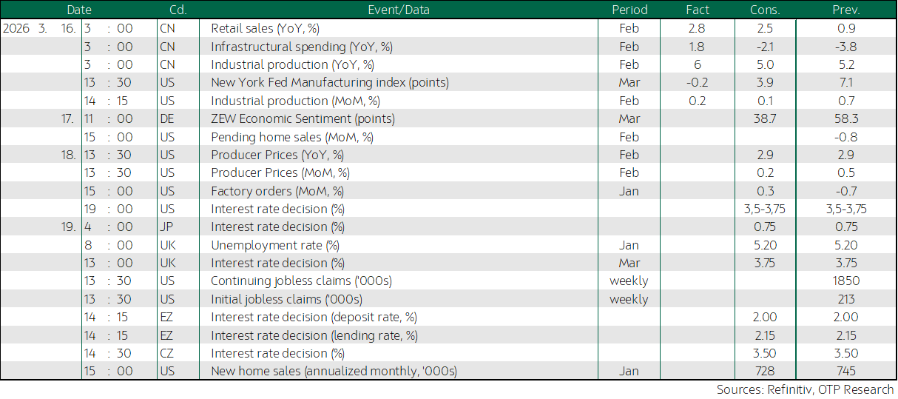Select the Cons. column header

click(765, 10)
